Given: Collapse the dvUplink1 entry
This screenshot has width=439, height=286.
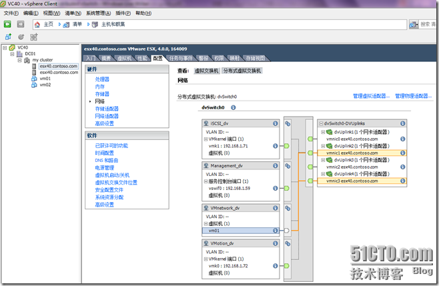Looking at the screenshot, I should pyautogui.click(x=323, y=132).
